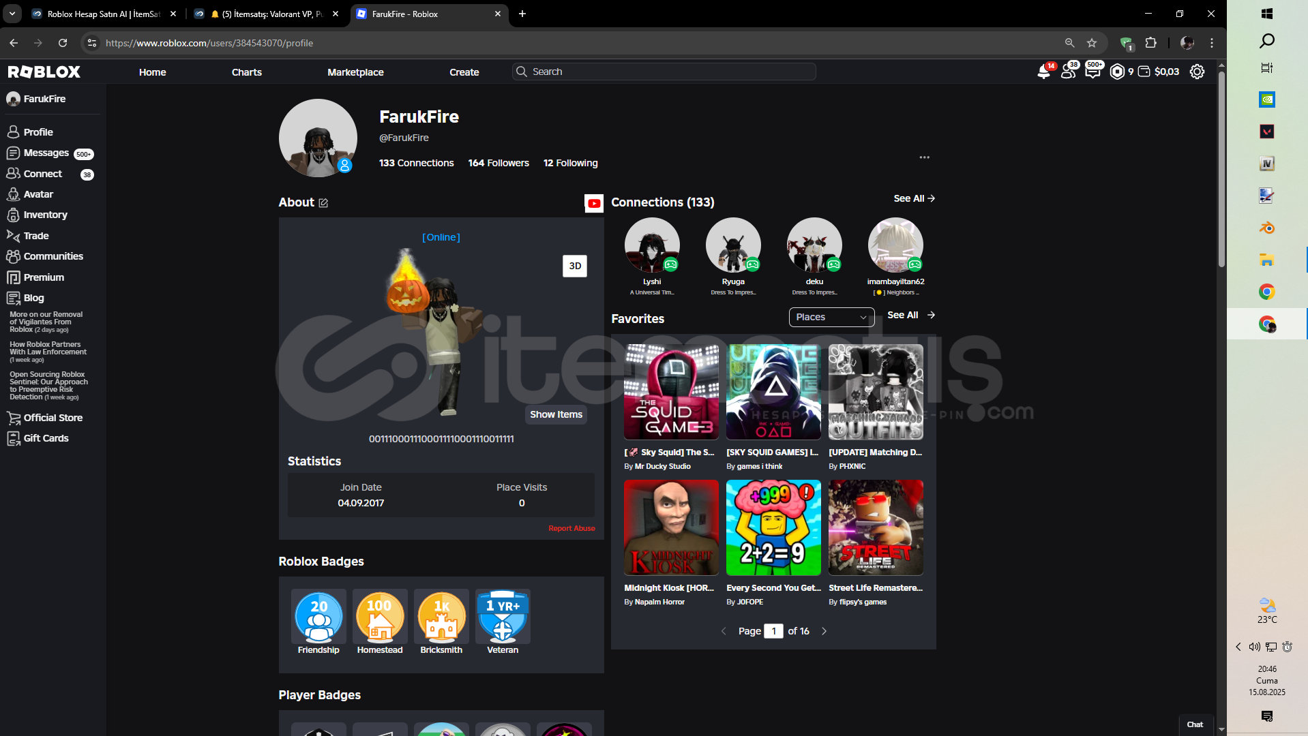
Task: Click the Friendship badge icon
Action: coord(318,616)
